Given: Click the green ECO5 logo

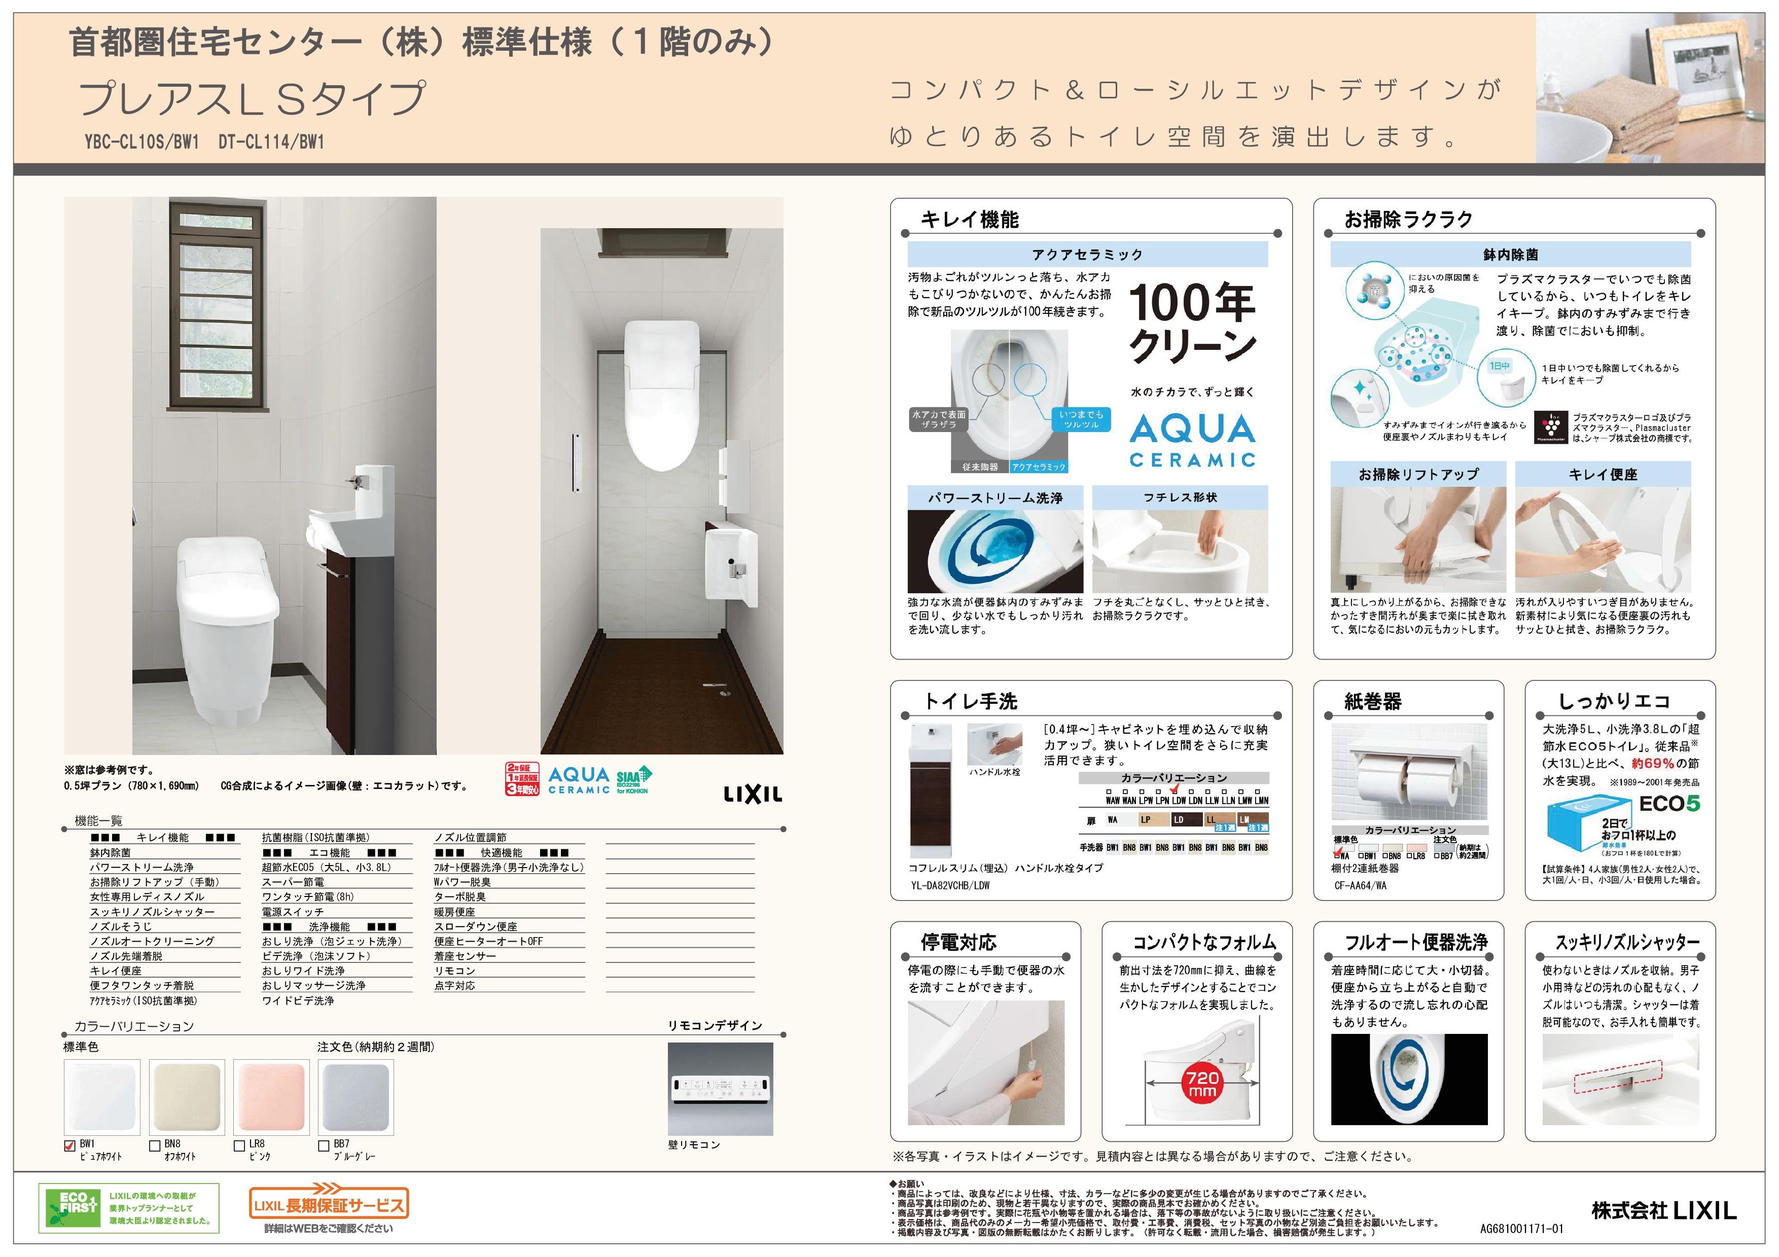Looking at the screenshot, I should 1670,804.
